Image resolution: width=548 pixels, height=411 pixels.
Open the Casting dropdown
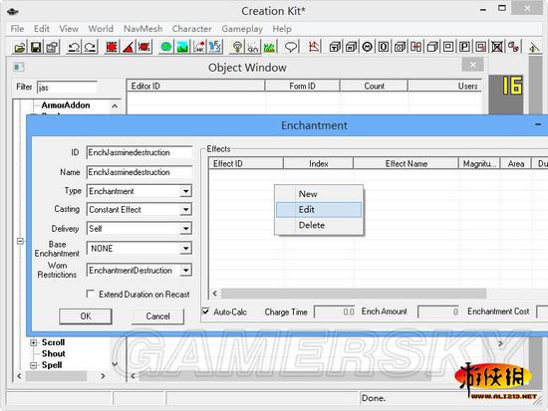pyautogui.click(x=186, y=210)
